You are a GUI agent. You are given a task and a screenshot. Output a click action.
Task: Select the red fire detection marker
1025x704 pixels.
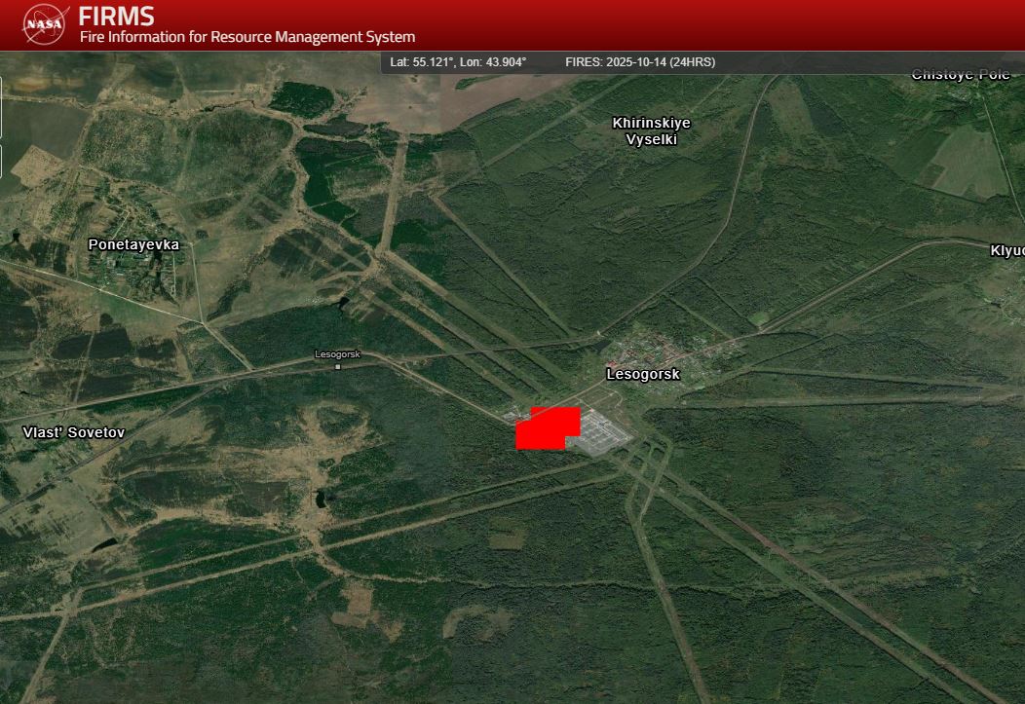546,428
